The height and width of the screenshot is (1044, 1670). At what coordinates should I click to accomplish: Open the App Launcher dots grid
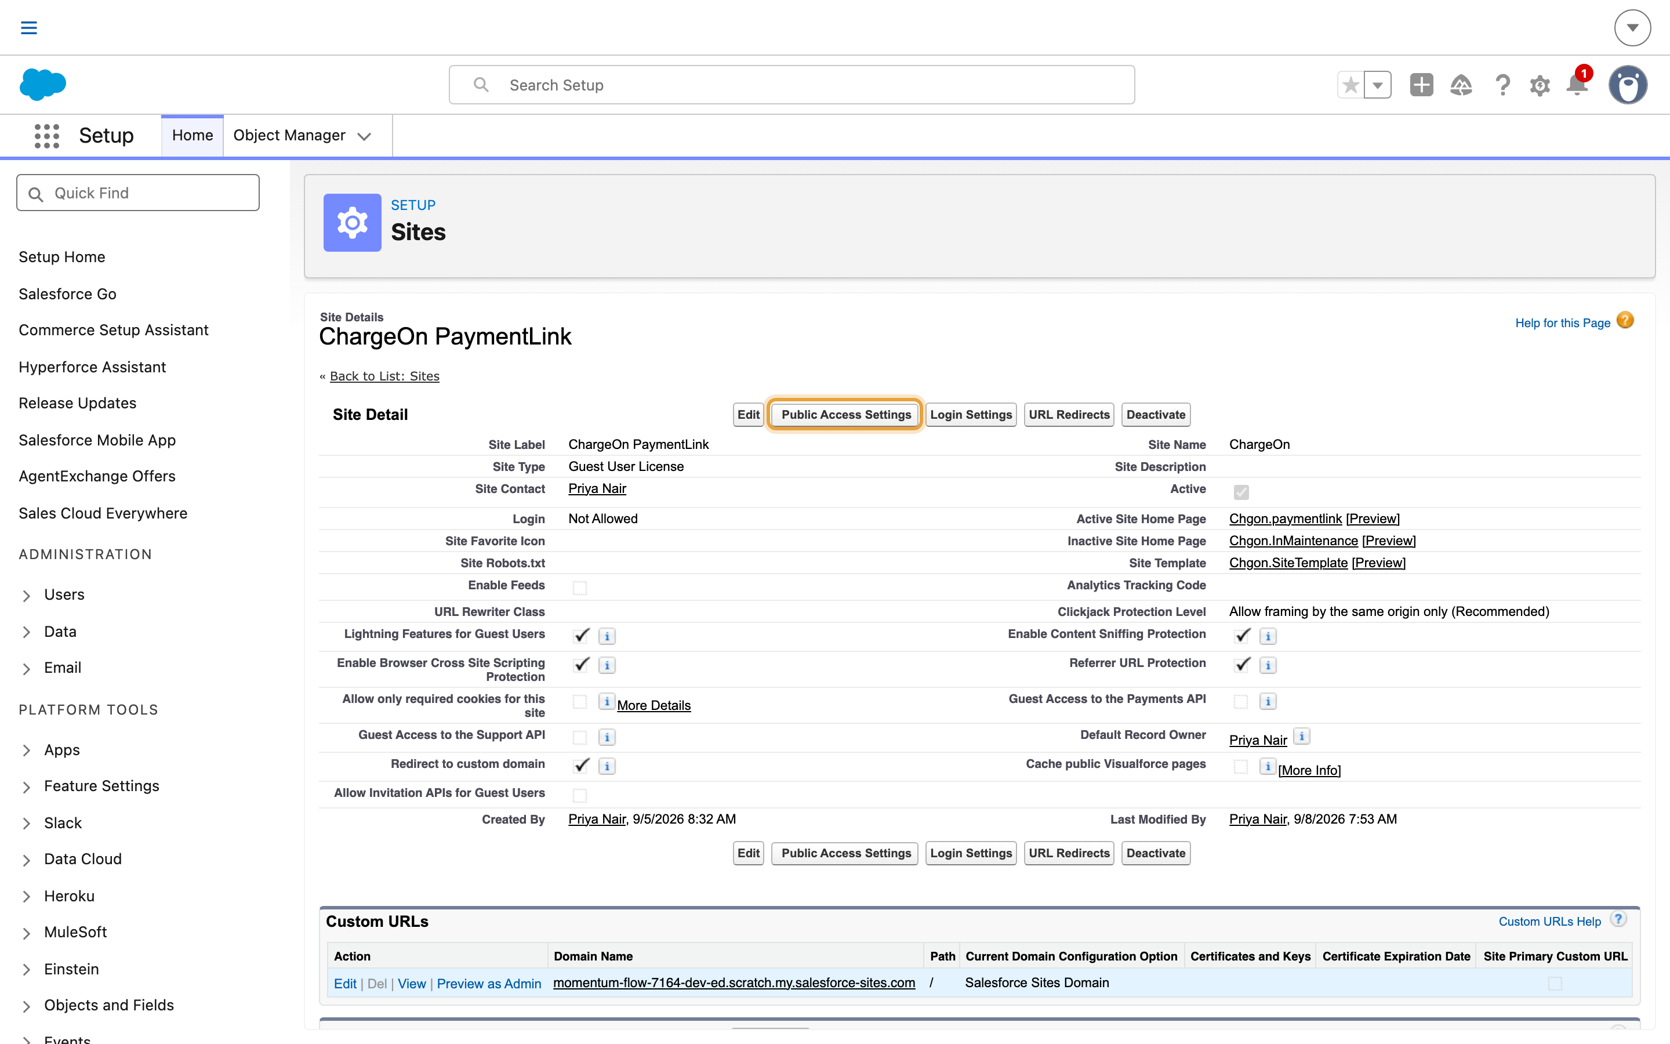coord(47,135)
